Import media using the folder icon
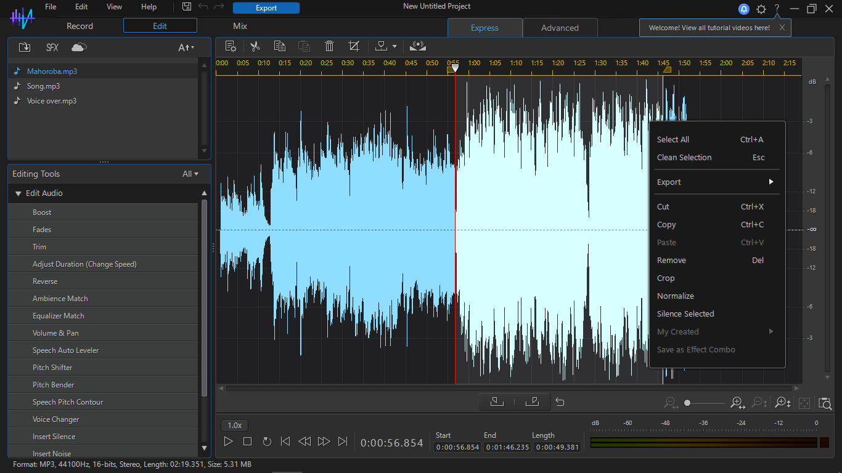842x473 pixels. coord(25,47)
